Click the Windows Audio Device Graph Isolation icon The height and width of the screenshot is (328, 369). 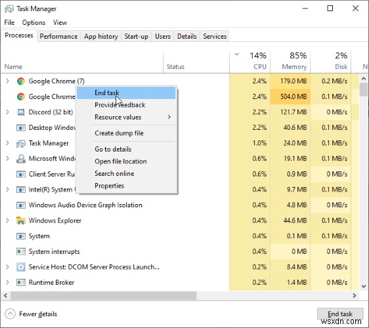click(x=21, y=205)
